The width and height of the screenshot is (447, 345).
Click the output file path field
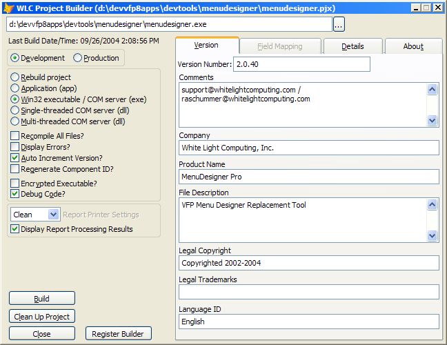[x=169, y=24]
